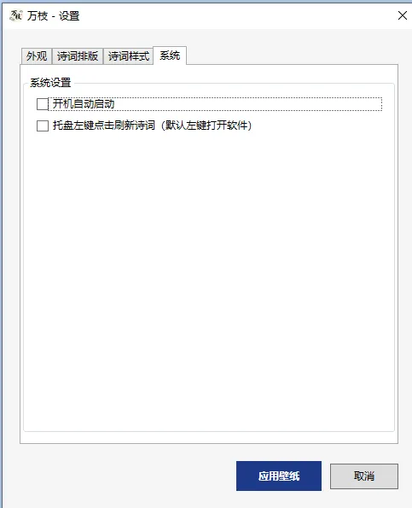Click the dotted focus rectangle after 开机自动启动
This screenshot has height=508, width=412.
point(247,104)
